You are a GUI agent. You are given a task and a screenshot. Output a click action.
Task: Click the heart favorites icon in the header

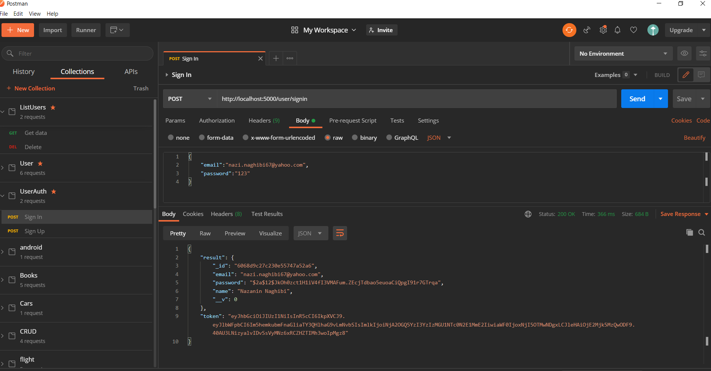[x=634, y=30]
